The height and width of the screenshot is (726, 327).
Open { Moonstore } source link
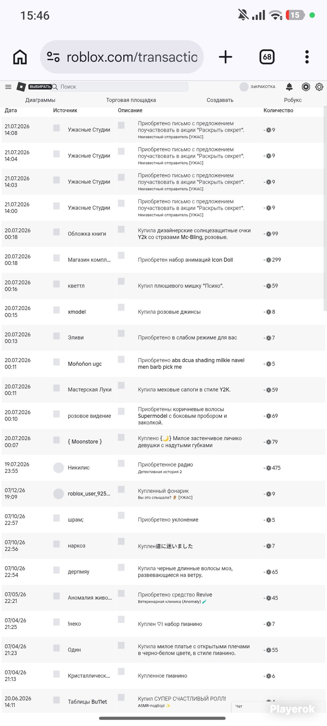coord(85,441)
